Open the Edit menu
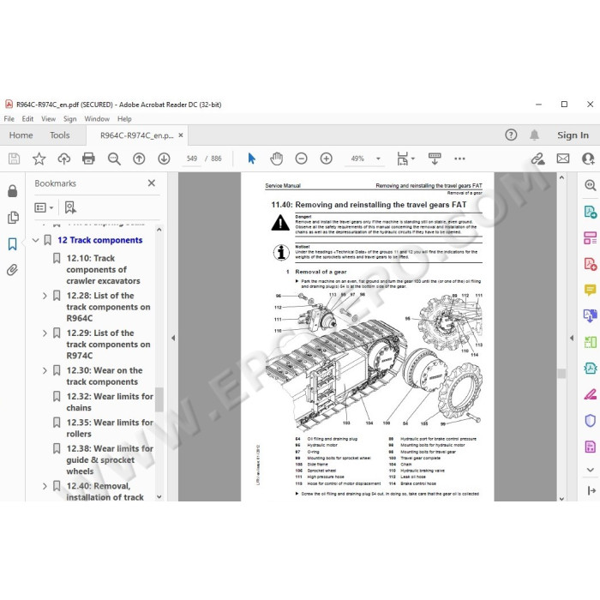Image resolution: width=600 pixels, height=600 pixels. coord(27,119)
